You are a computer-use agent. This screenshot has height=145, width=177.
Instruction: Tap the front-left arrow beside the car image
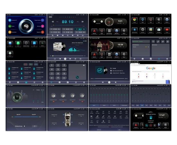[x=63, y=115]
